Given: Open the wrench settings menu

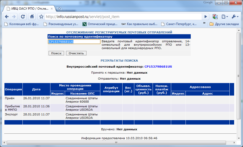Looking at the screenshot, I should (235, 16).
